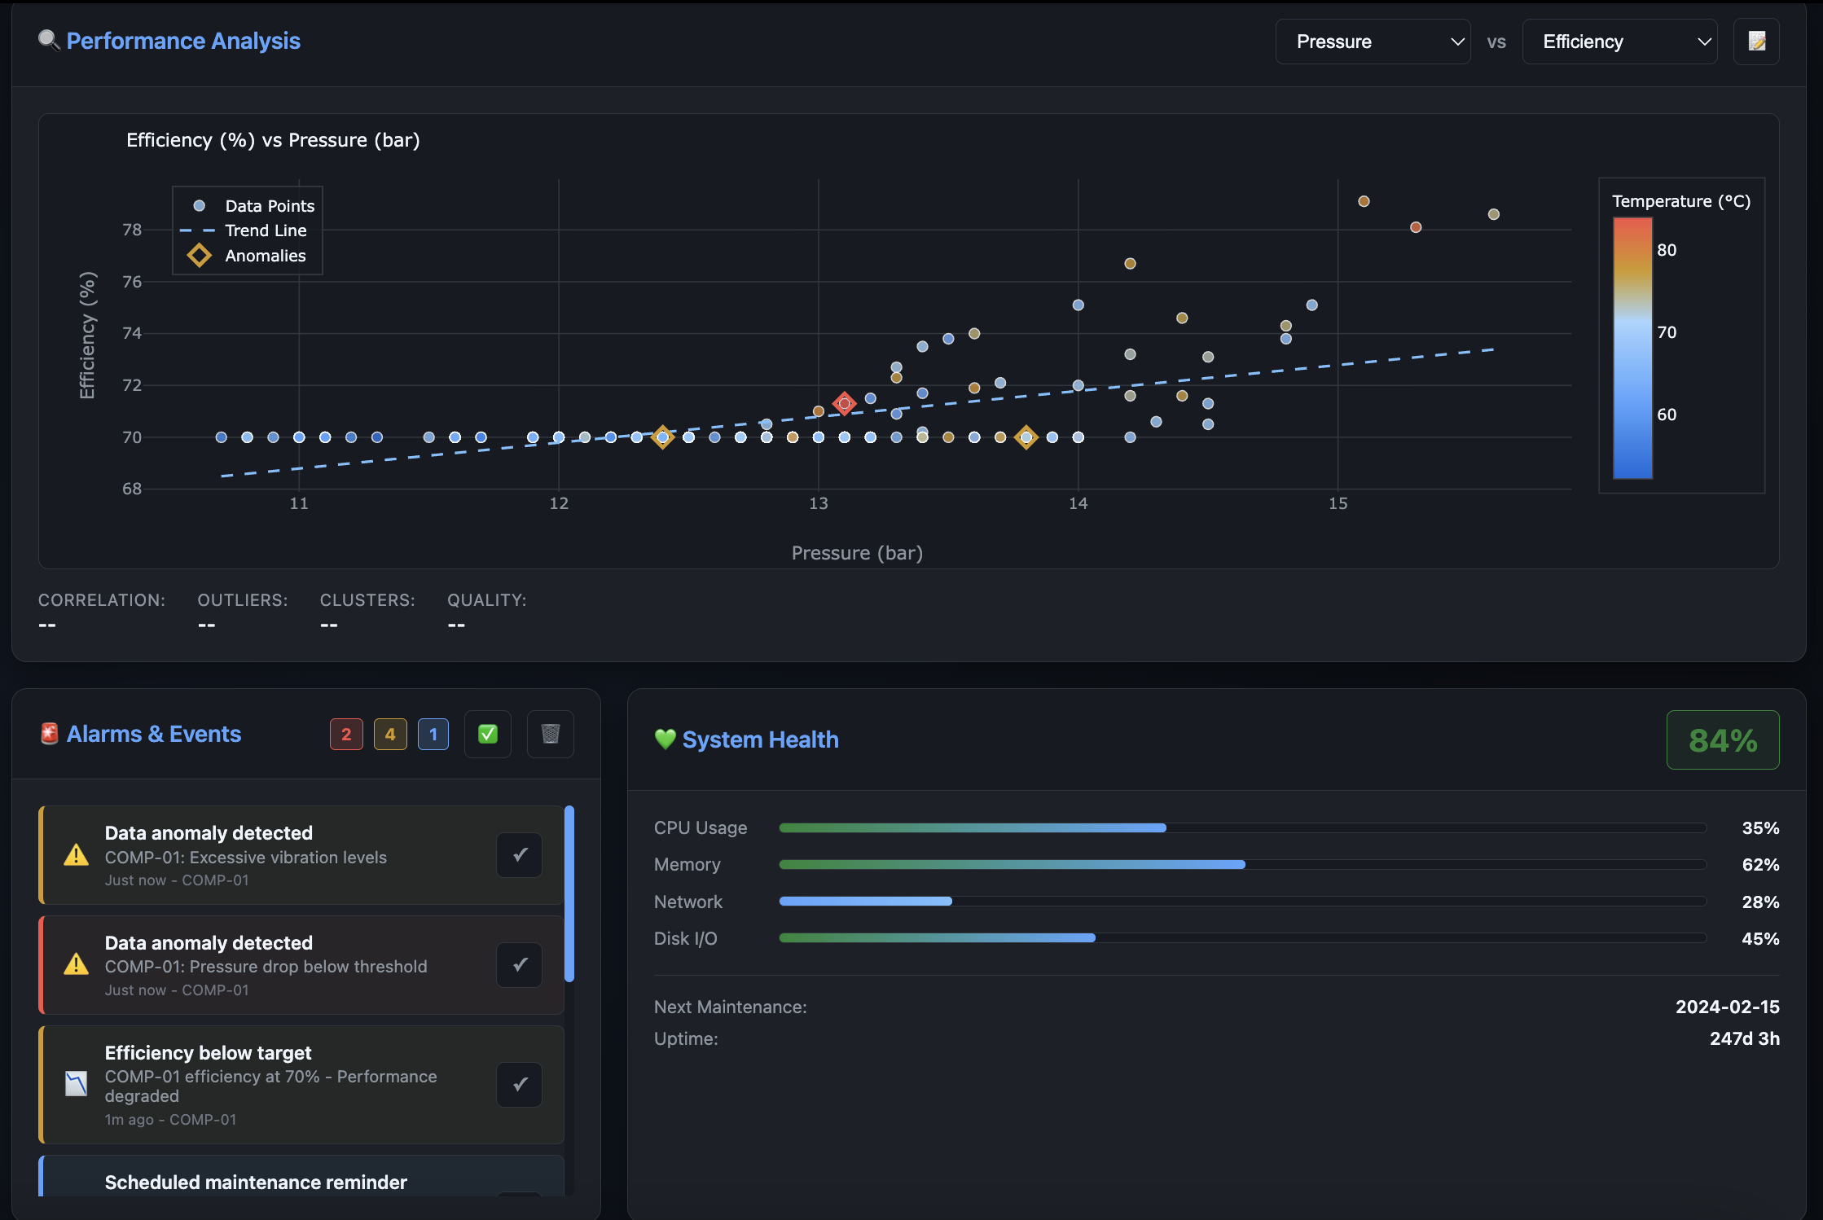Acknowledge the excessive vibration alarm
Screen dimensions: 1823x1220
[x=519, y=855]
